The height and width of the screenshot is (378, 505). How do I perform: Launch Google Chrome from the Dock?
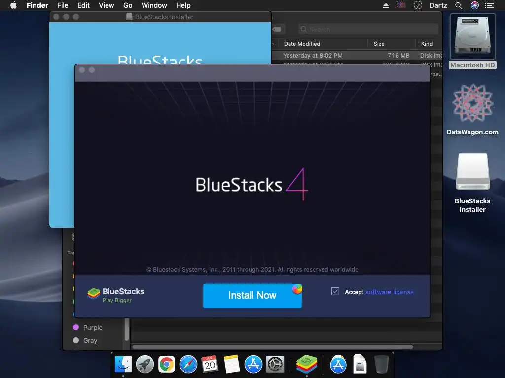coord(167,364)
